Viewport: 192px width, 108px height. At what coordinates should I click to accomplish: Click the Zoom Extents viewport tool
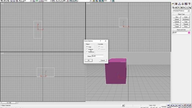click(187, 105)
